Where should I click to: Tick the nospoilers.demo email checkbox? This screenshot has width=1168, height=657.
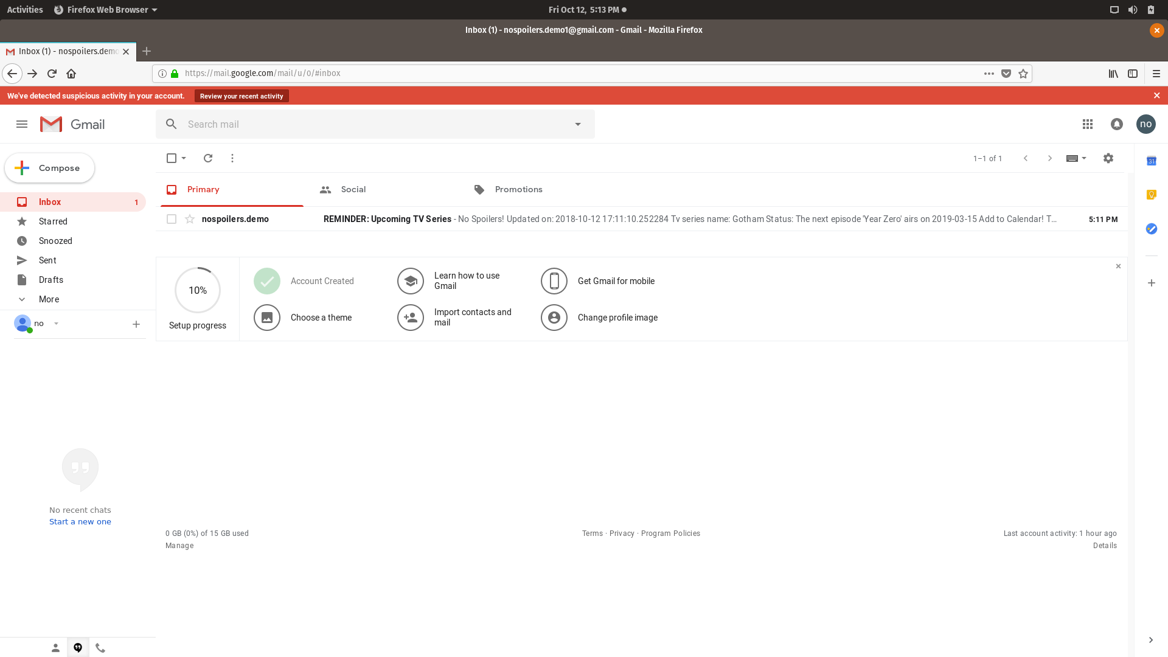pyautogui.click(x=172, y=219)
